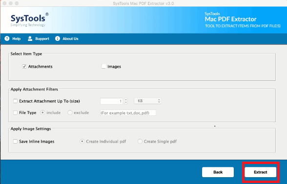Enable the File Type filter checkbox
This screenshot has height=184, width=287.
(x=16, y=112)
